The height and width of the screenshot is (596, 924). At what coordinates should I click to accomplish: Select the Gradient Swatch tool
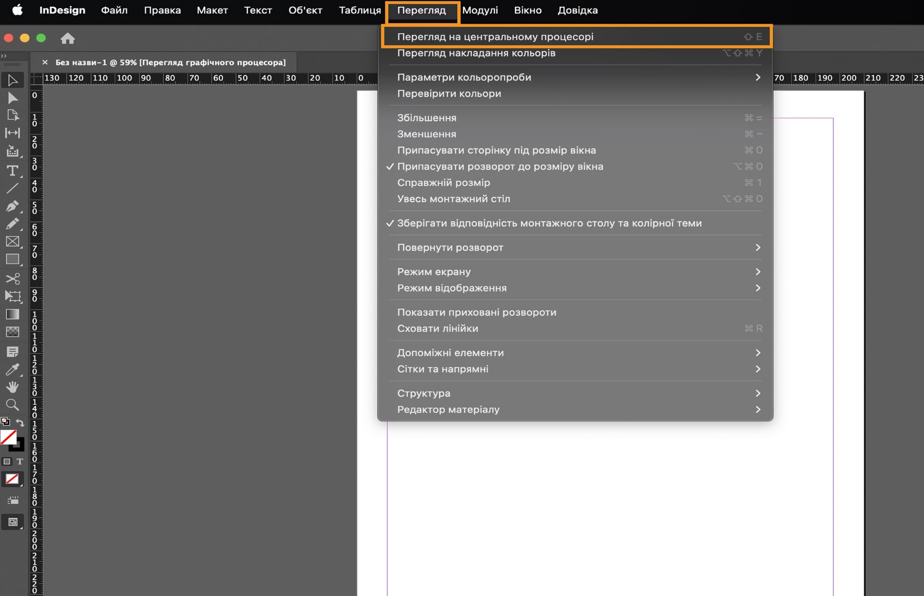click(x=13, y=314)
